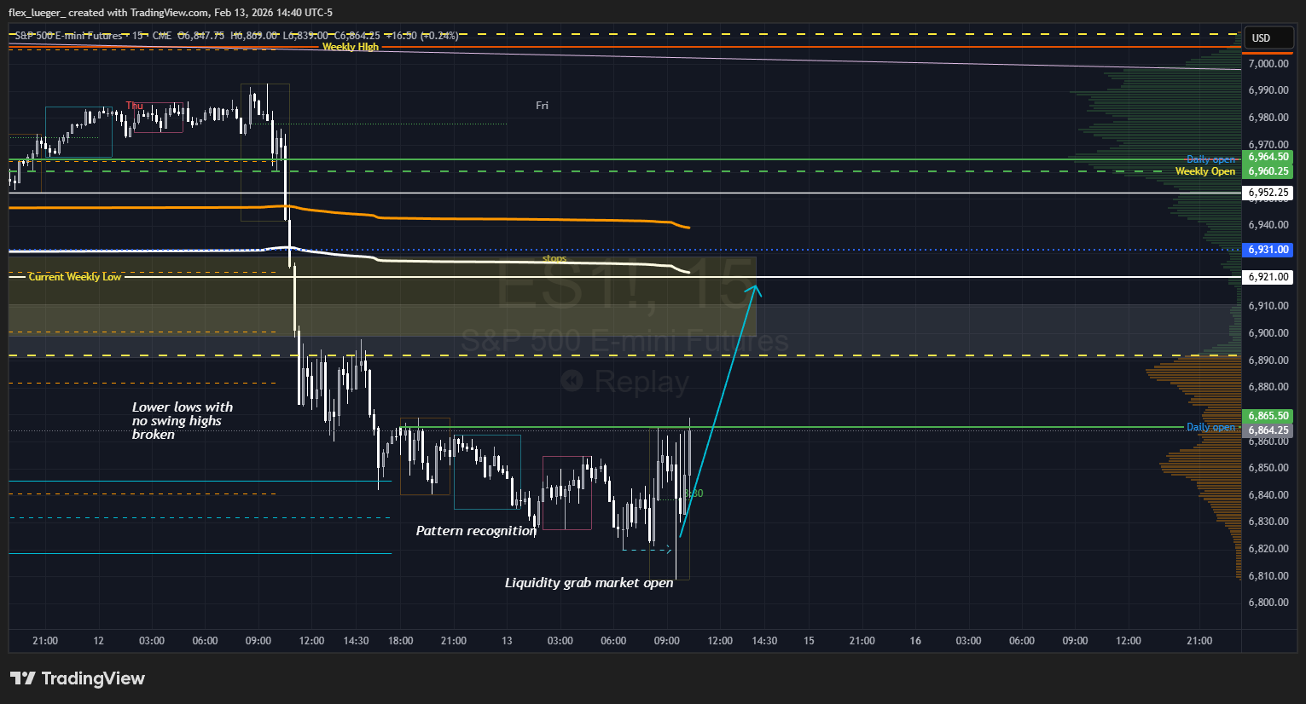The image size is (1306, 704).
Task: Select the "Liquidity grab market open" annotation
Action: coord(589,583)
